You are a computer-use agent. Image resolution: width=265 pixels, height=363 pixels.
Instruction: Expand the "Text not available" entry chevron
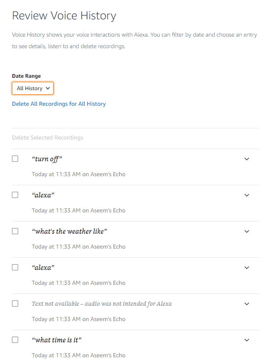247,304
